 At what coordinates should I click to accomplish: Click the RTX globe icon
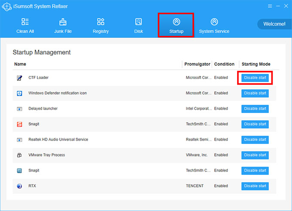click(19, 186)
